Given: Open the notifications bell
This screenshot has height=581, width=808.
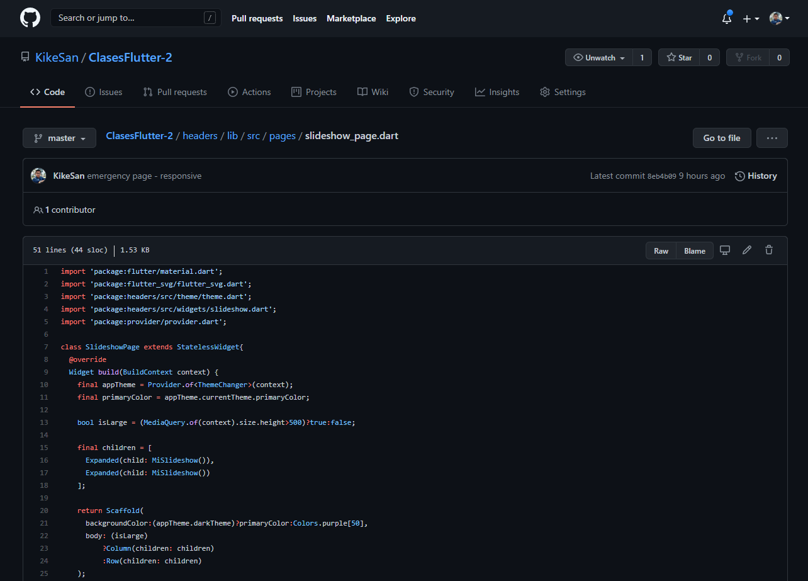Looking at the screenshot, I should (726, 19).
